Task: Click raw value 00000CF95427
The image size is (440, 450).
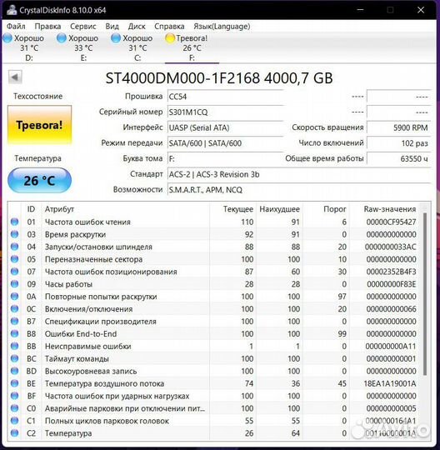Action: tap(391, 222)
